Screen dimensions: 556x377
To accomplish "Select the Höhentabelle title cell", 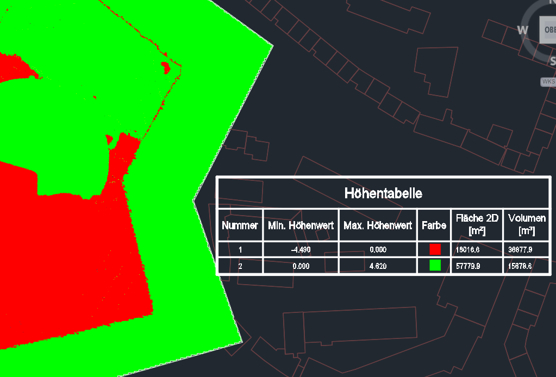I will pyautogui.click(x=384, y=192).
